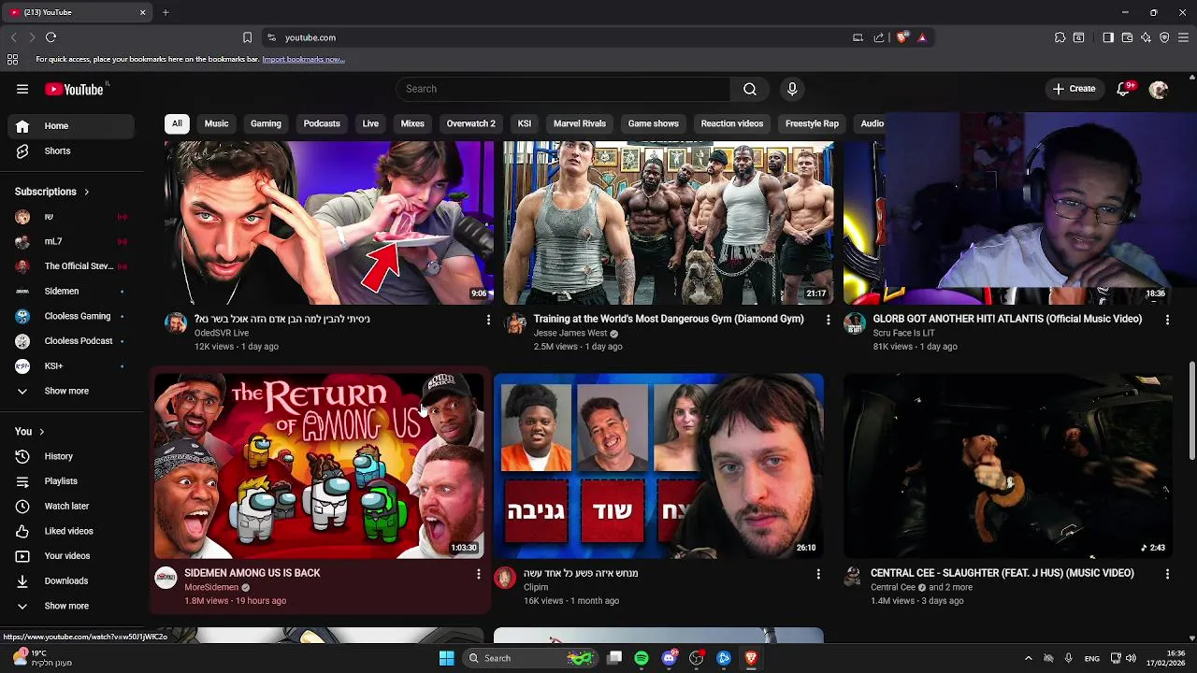
Task: Open Discord from the taskbar
Action: coord(669,658)
